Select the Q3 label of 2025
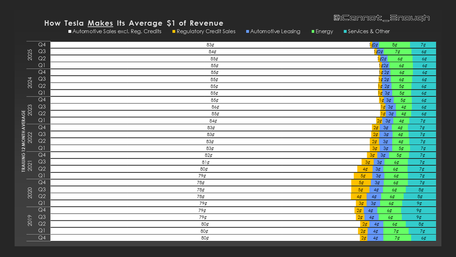This screenshot has height=257, width=456. 42,51
